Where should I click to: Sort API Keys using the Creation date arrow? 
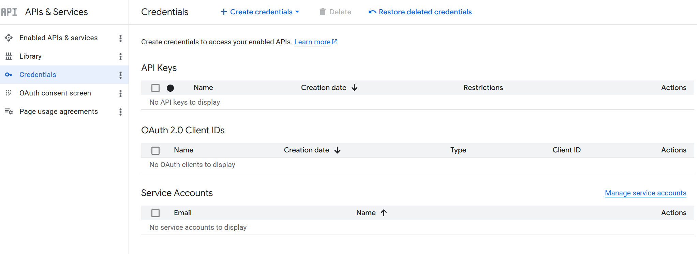(355, 88)
